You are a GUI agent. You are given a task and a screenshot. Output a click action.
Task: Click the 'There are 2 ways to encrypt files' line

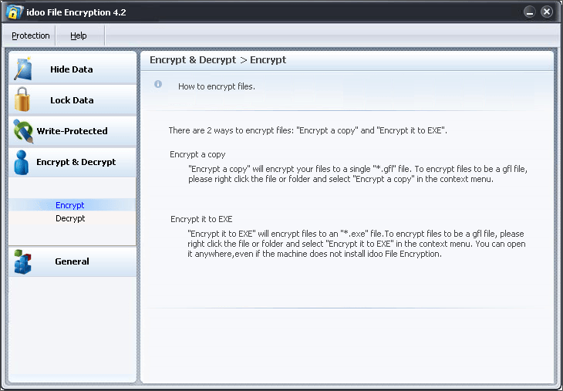point(308,130)
